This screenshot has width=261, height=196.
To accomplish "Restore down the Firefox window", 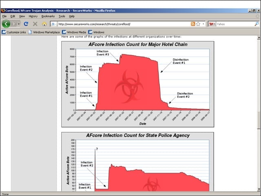I will (x=254, y=11).
